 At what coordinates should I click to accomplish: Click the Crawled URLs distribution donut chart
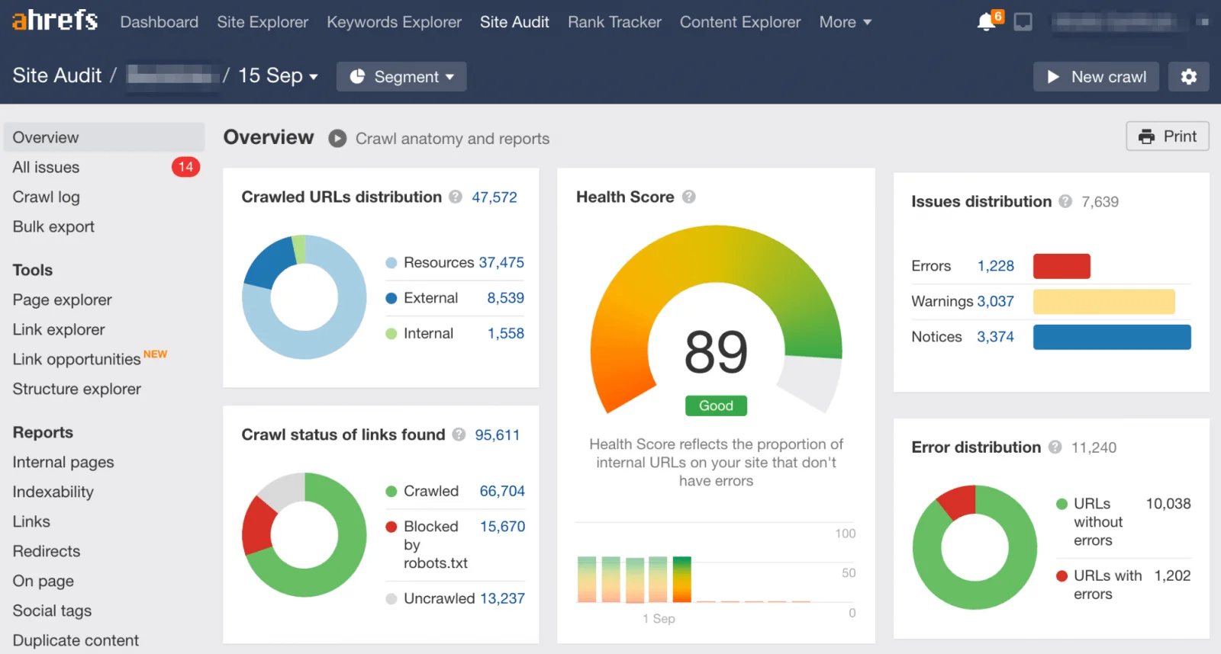coord(304,297)
